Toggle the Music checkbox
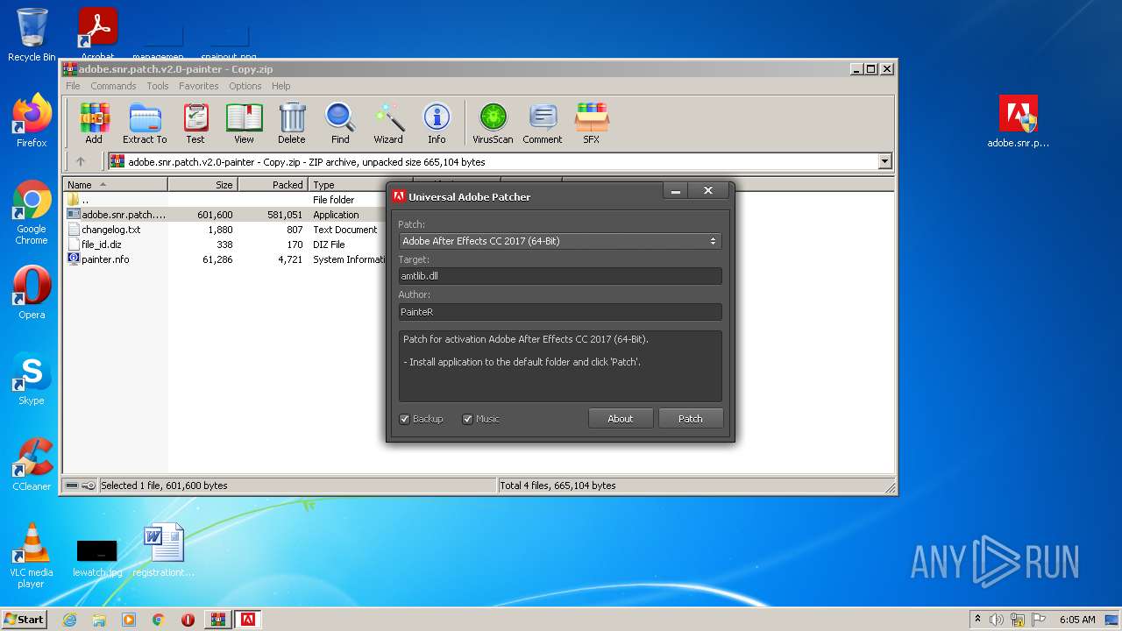Viewport: 1122px width, 631px height. (467, 419)
